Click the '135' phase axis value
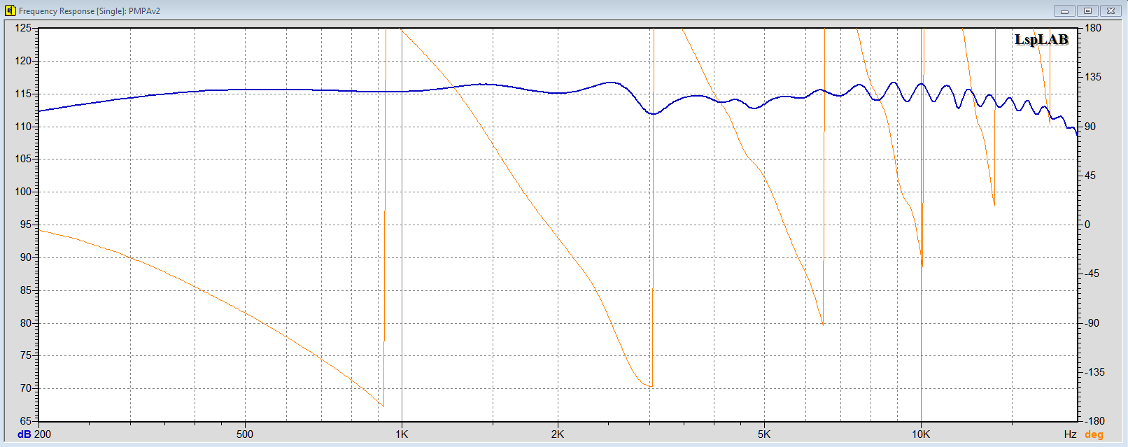1128x447 pixels. (1093, 77)
